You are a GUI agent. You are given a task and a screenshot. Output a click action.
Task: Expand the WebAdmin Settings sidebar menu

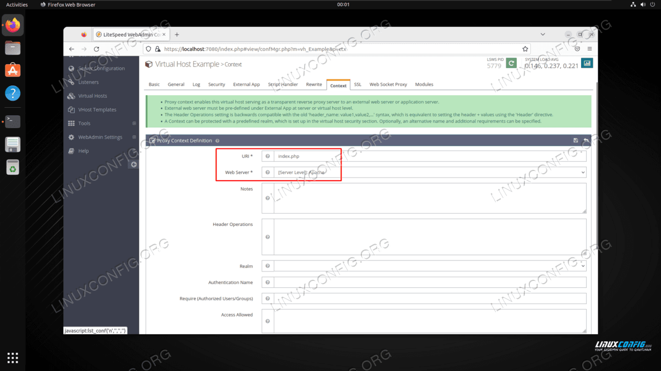click(x=134, y=137)
